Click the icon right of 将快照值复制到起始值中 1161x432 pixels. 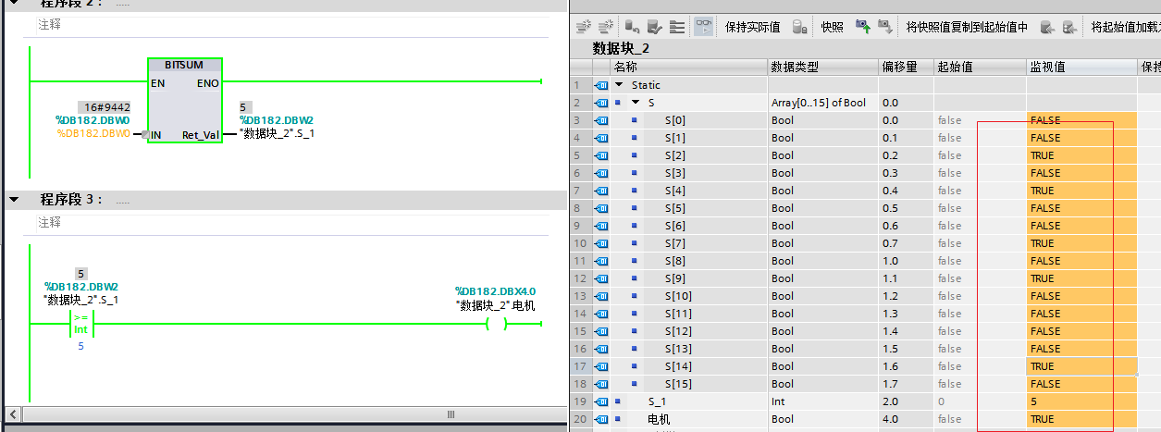pyautogui.click(x=1047, y=27)
